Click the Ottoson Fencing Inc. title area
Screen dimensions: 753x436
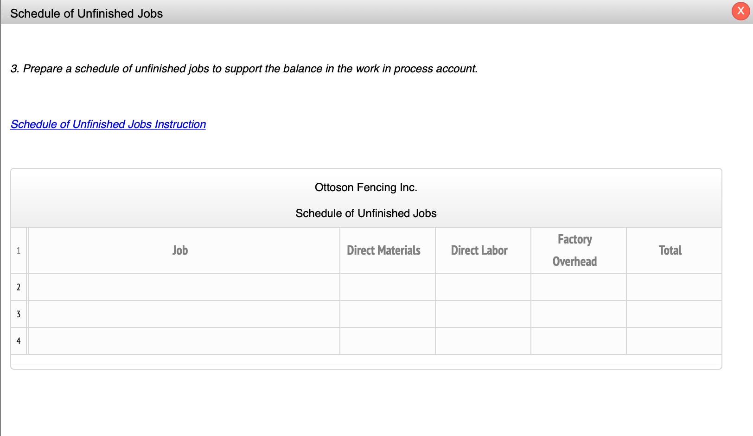[x=366, y=187]
